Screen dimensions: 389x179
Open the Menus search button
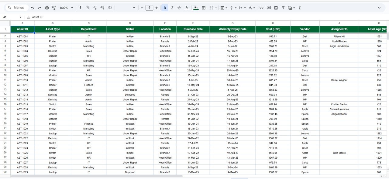click(x=16, y=7)
